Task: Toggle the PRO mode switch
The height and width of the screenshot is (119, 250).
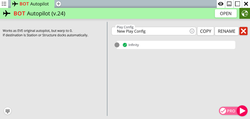Action: tap(228, 111)
